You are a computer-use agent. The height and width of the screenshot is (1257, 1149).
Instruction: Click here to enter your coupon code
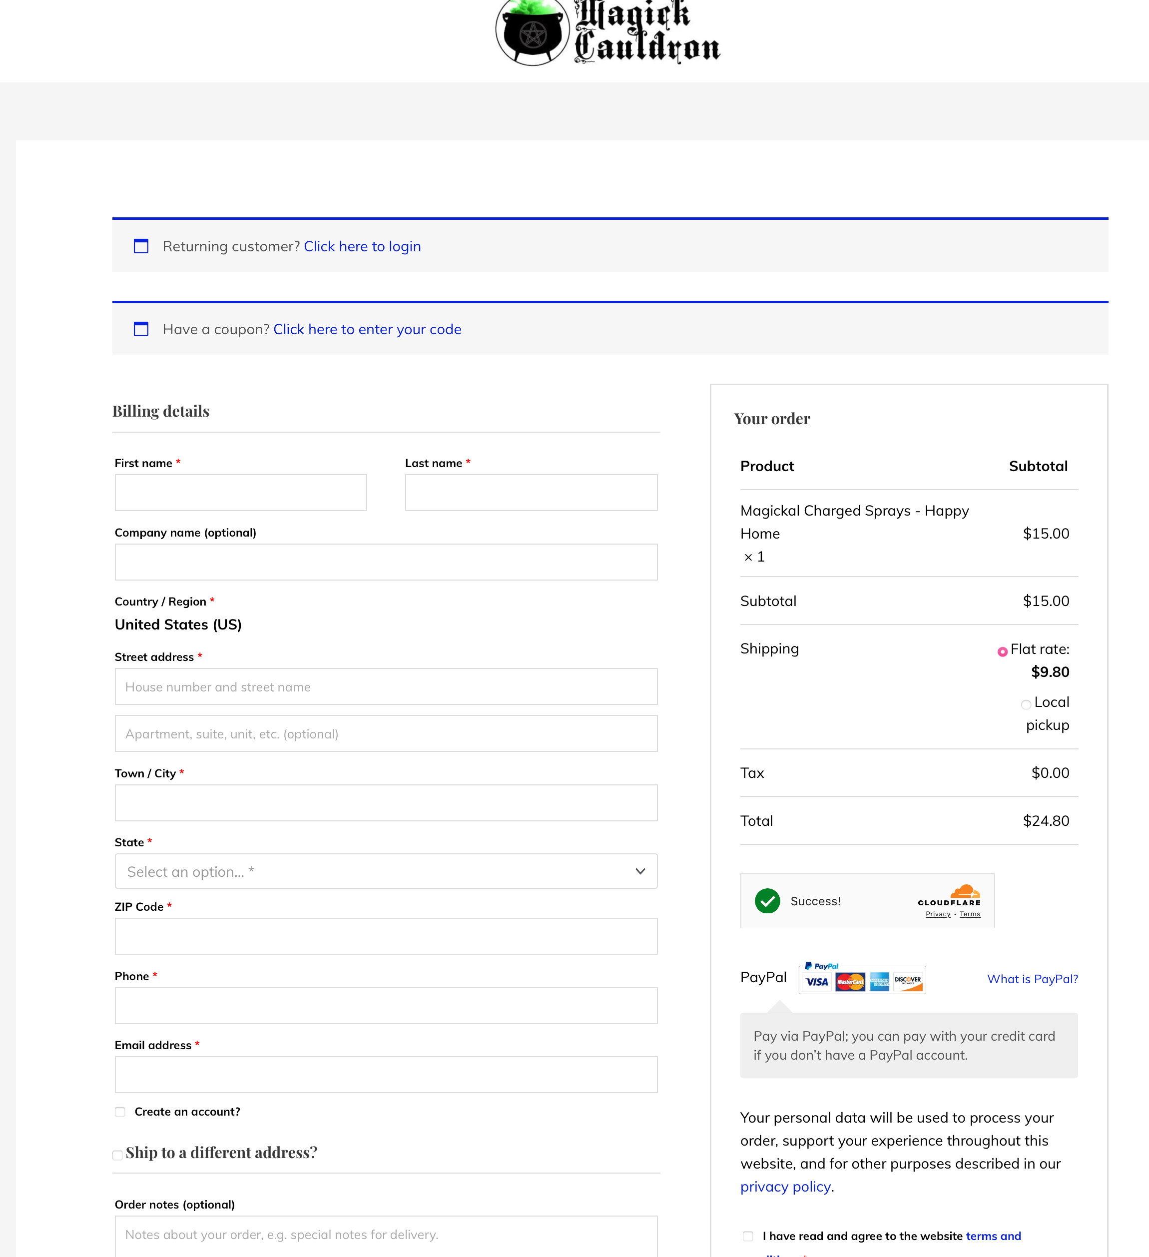click(x=367, y=329)
